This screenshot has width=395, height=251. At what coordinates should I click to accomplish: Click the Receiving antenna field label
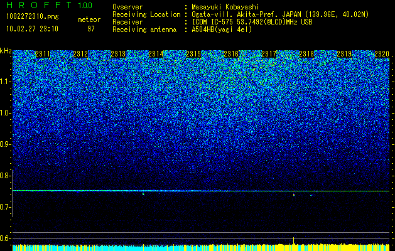tap(144, 29)
